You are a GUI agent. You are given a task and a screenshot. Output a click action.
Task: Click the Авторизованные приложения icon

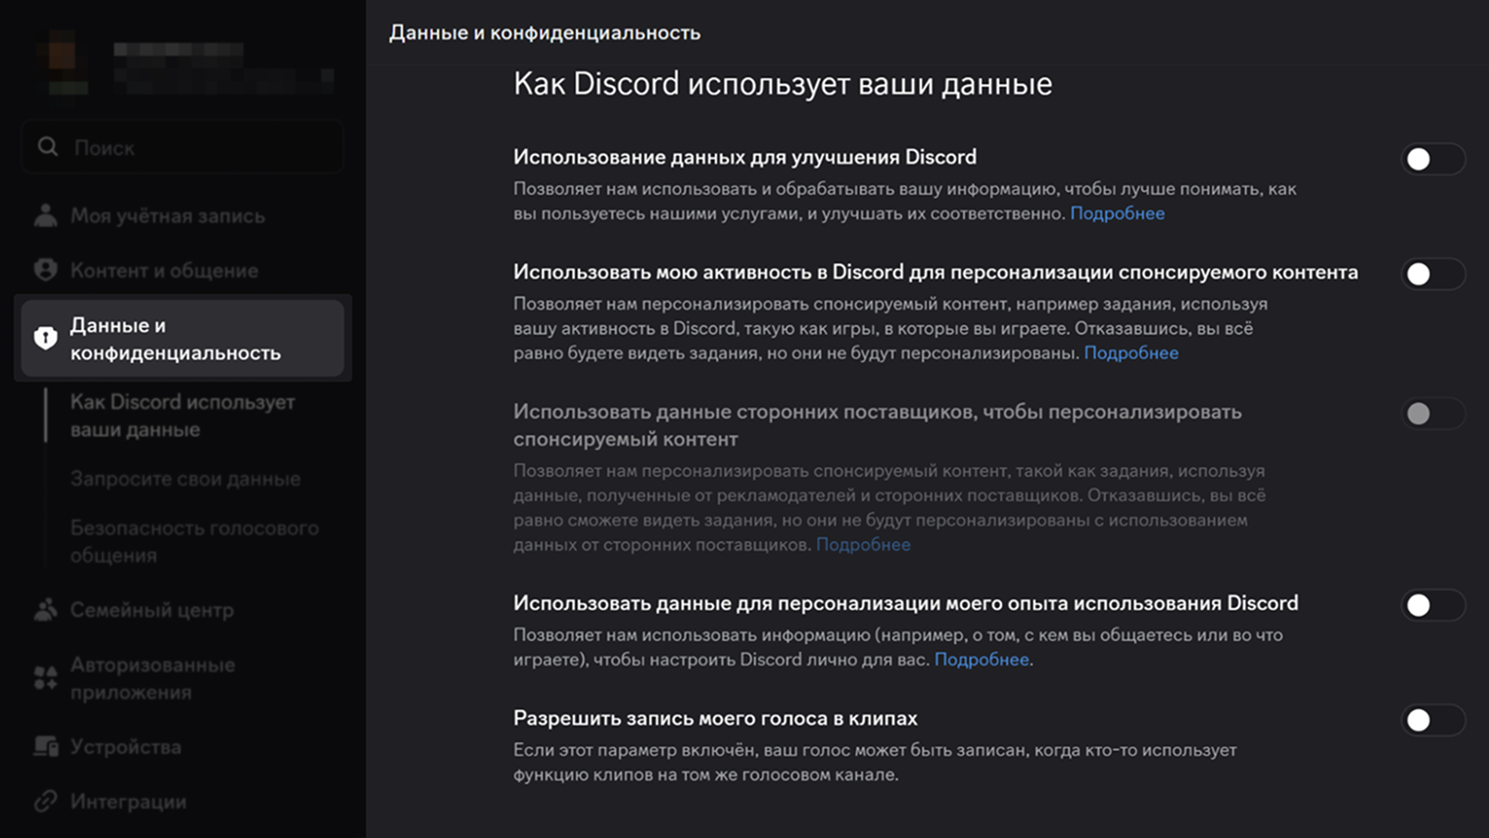pyautogui.click(x=45, y=677)
